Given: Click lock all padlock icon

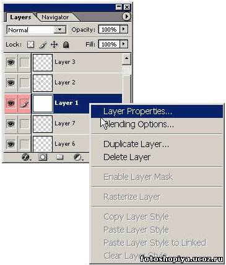Looking at the screenshot, I should click(x=66, y=45).
